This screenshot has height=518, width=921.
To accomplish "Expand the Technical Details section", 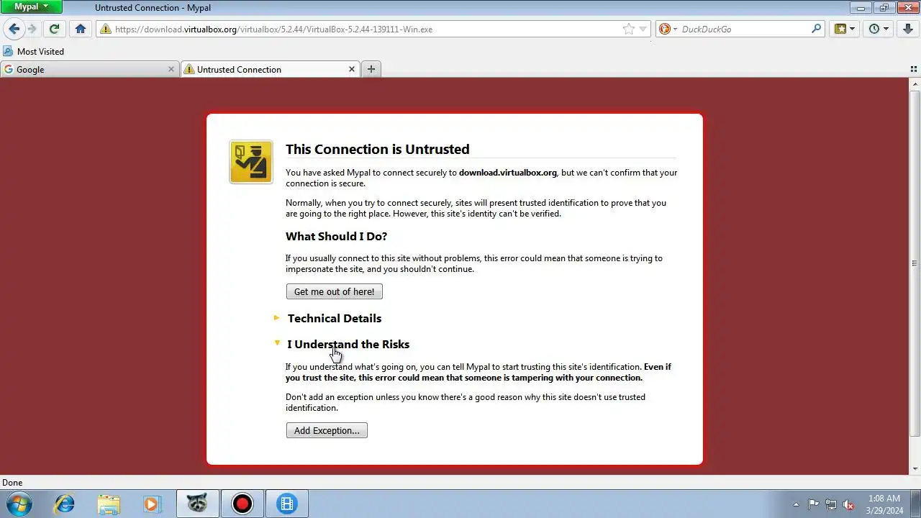I will tap(335, 318).
